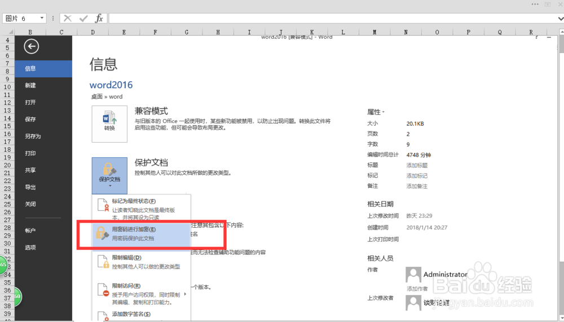Open the Account (帐户) page

pyautogui.click(x=43, y=230)
